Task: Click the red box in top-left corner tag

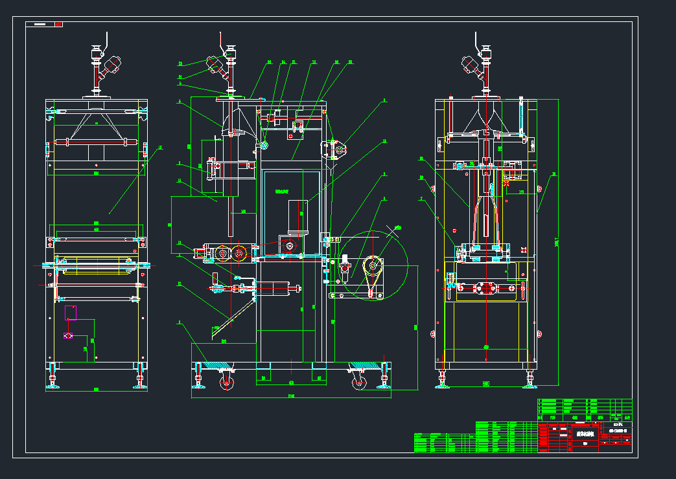Action: click(58, 24)
